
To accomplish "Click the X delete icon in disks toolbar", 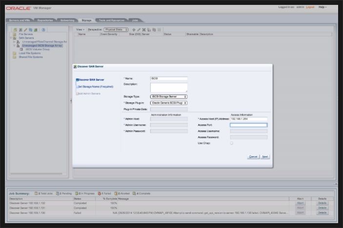I will tap(144, 30).
